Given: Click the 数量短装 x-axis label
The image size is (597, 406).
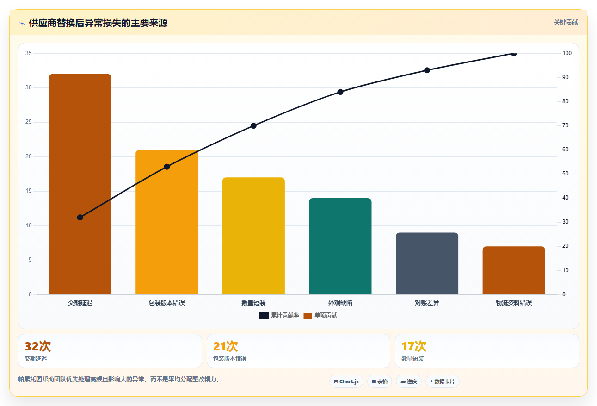Looking at the screenshot, I should pyautogui.click(x=253, y=303).
